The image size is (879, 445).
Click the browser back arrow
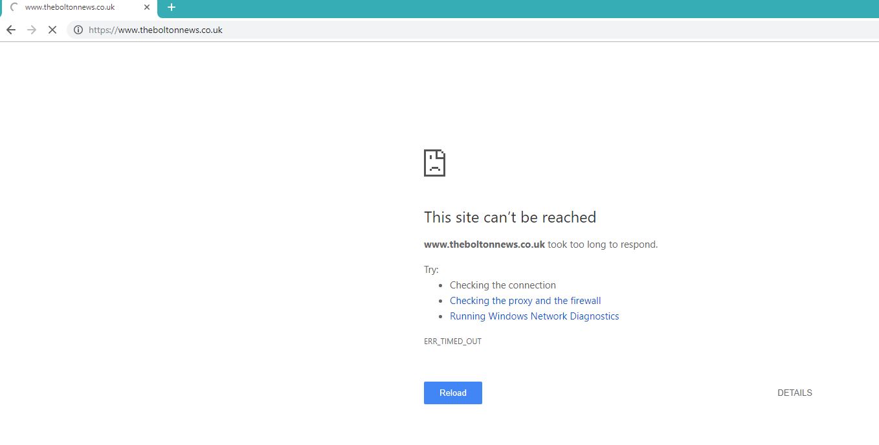pos(11,30)
